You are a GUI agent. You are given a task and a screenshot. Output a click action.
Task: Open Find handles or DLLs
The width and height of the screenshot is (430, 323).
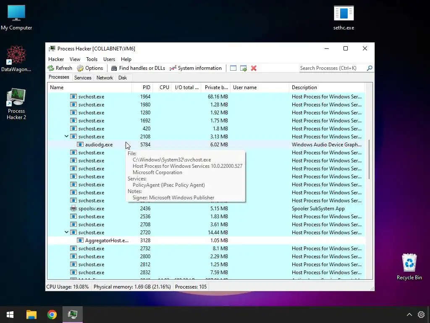coord(138,68)
